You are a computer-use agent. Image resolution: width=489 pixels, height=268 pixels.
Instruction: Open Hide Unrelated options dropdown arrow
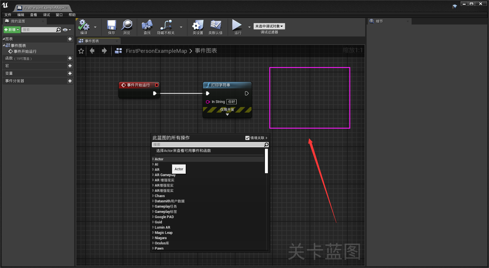click(x=181, y=27)
